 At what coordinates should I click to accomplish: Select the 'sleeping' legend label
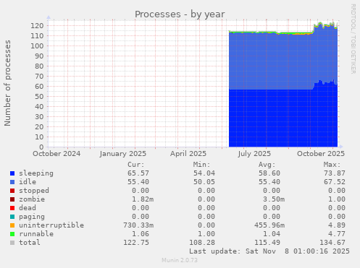click(x=36, y=173)
